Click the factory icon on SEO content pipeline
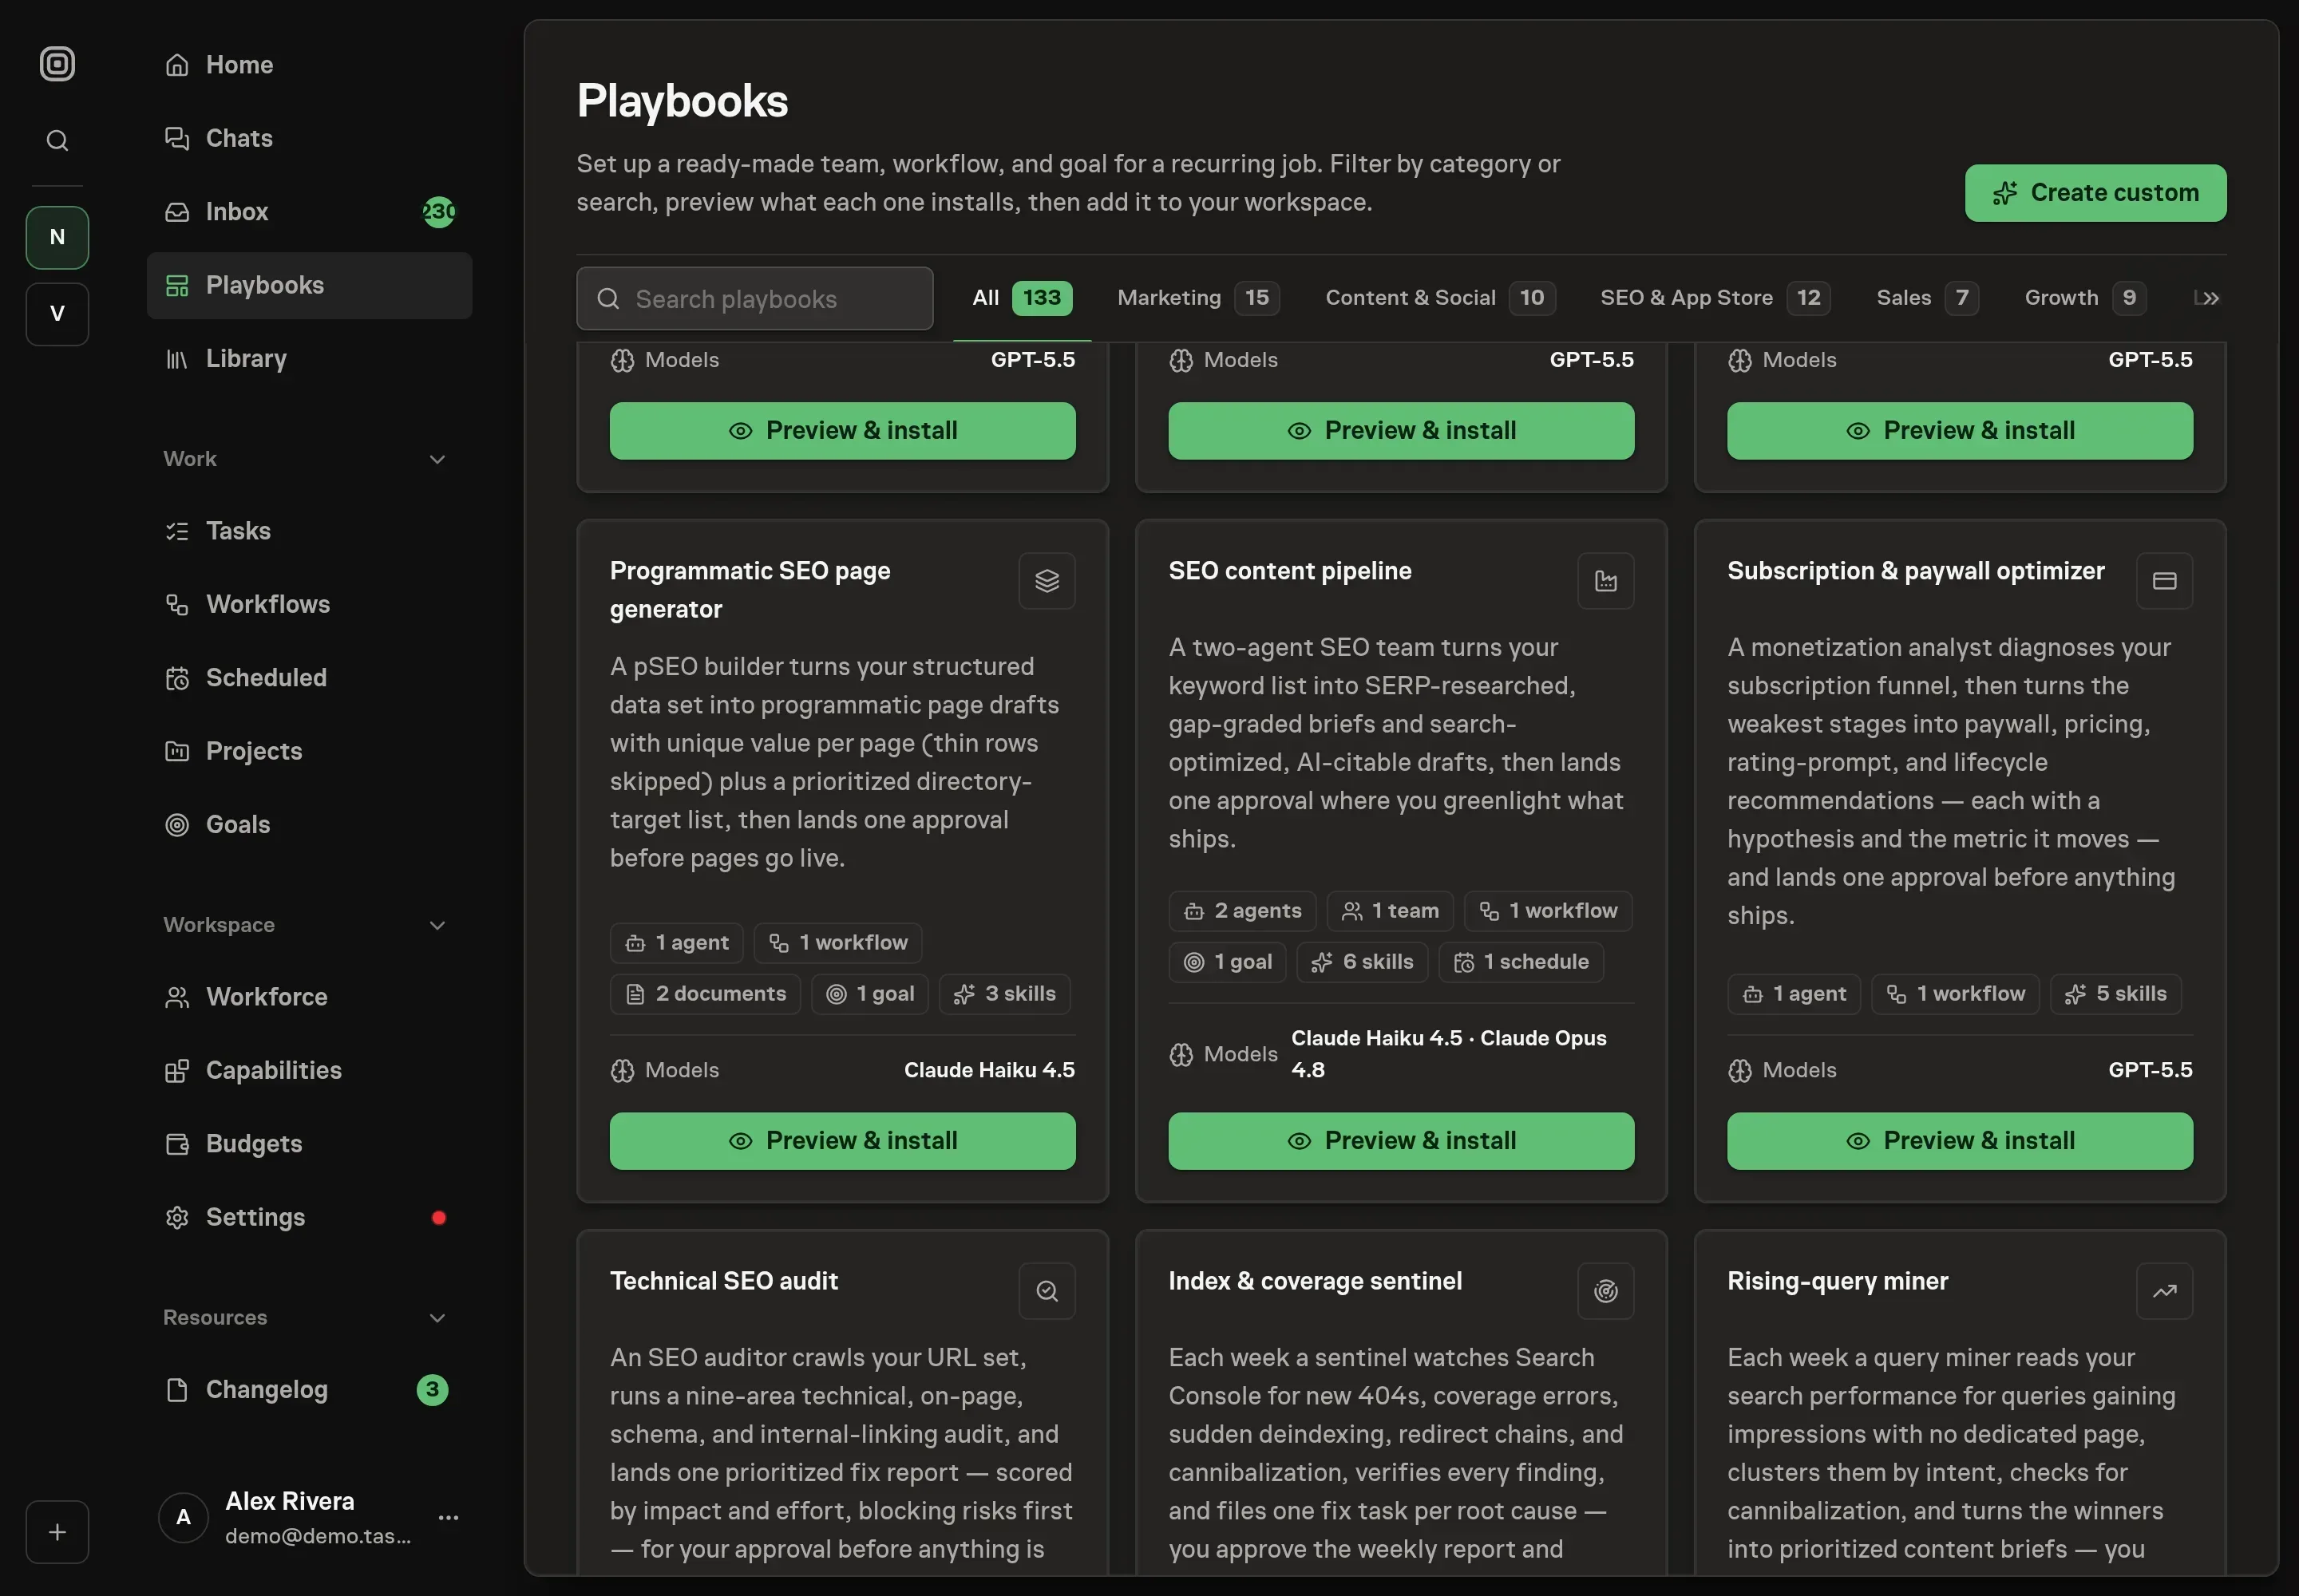 (x=1605, y=581)
